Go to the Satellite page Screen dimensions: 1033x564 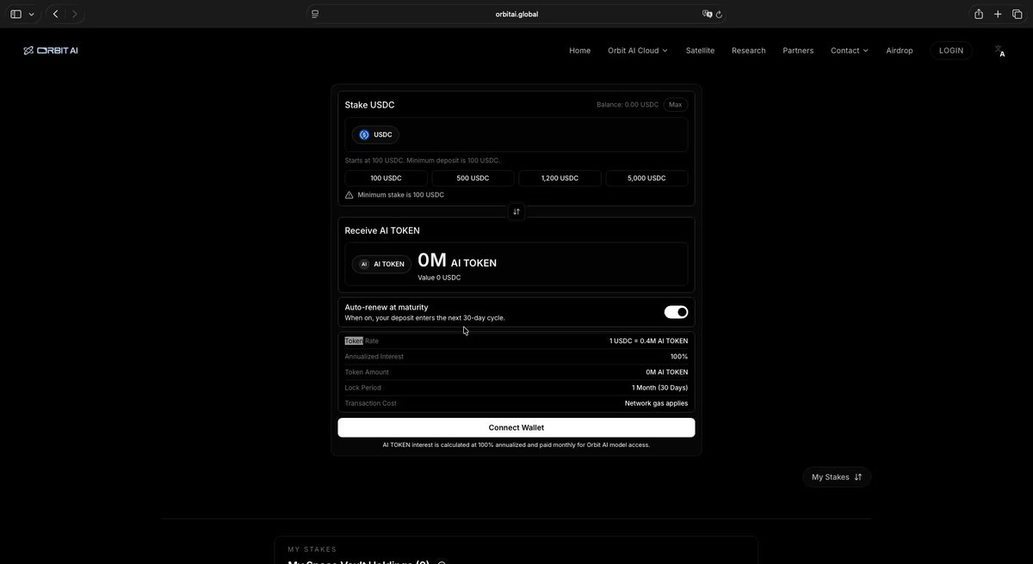pos(700,51)
